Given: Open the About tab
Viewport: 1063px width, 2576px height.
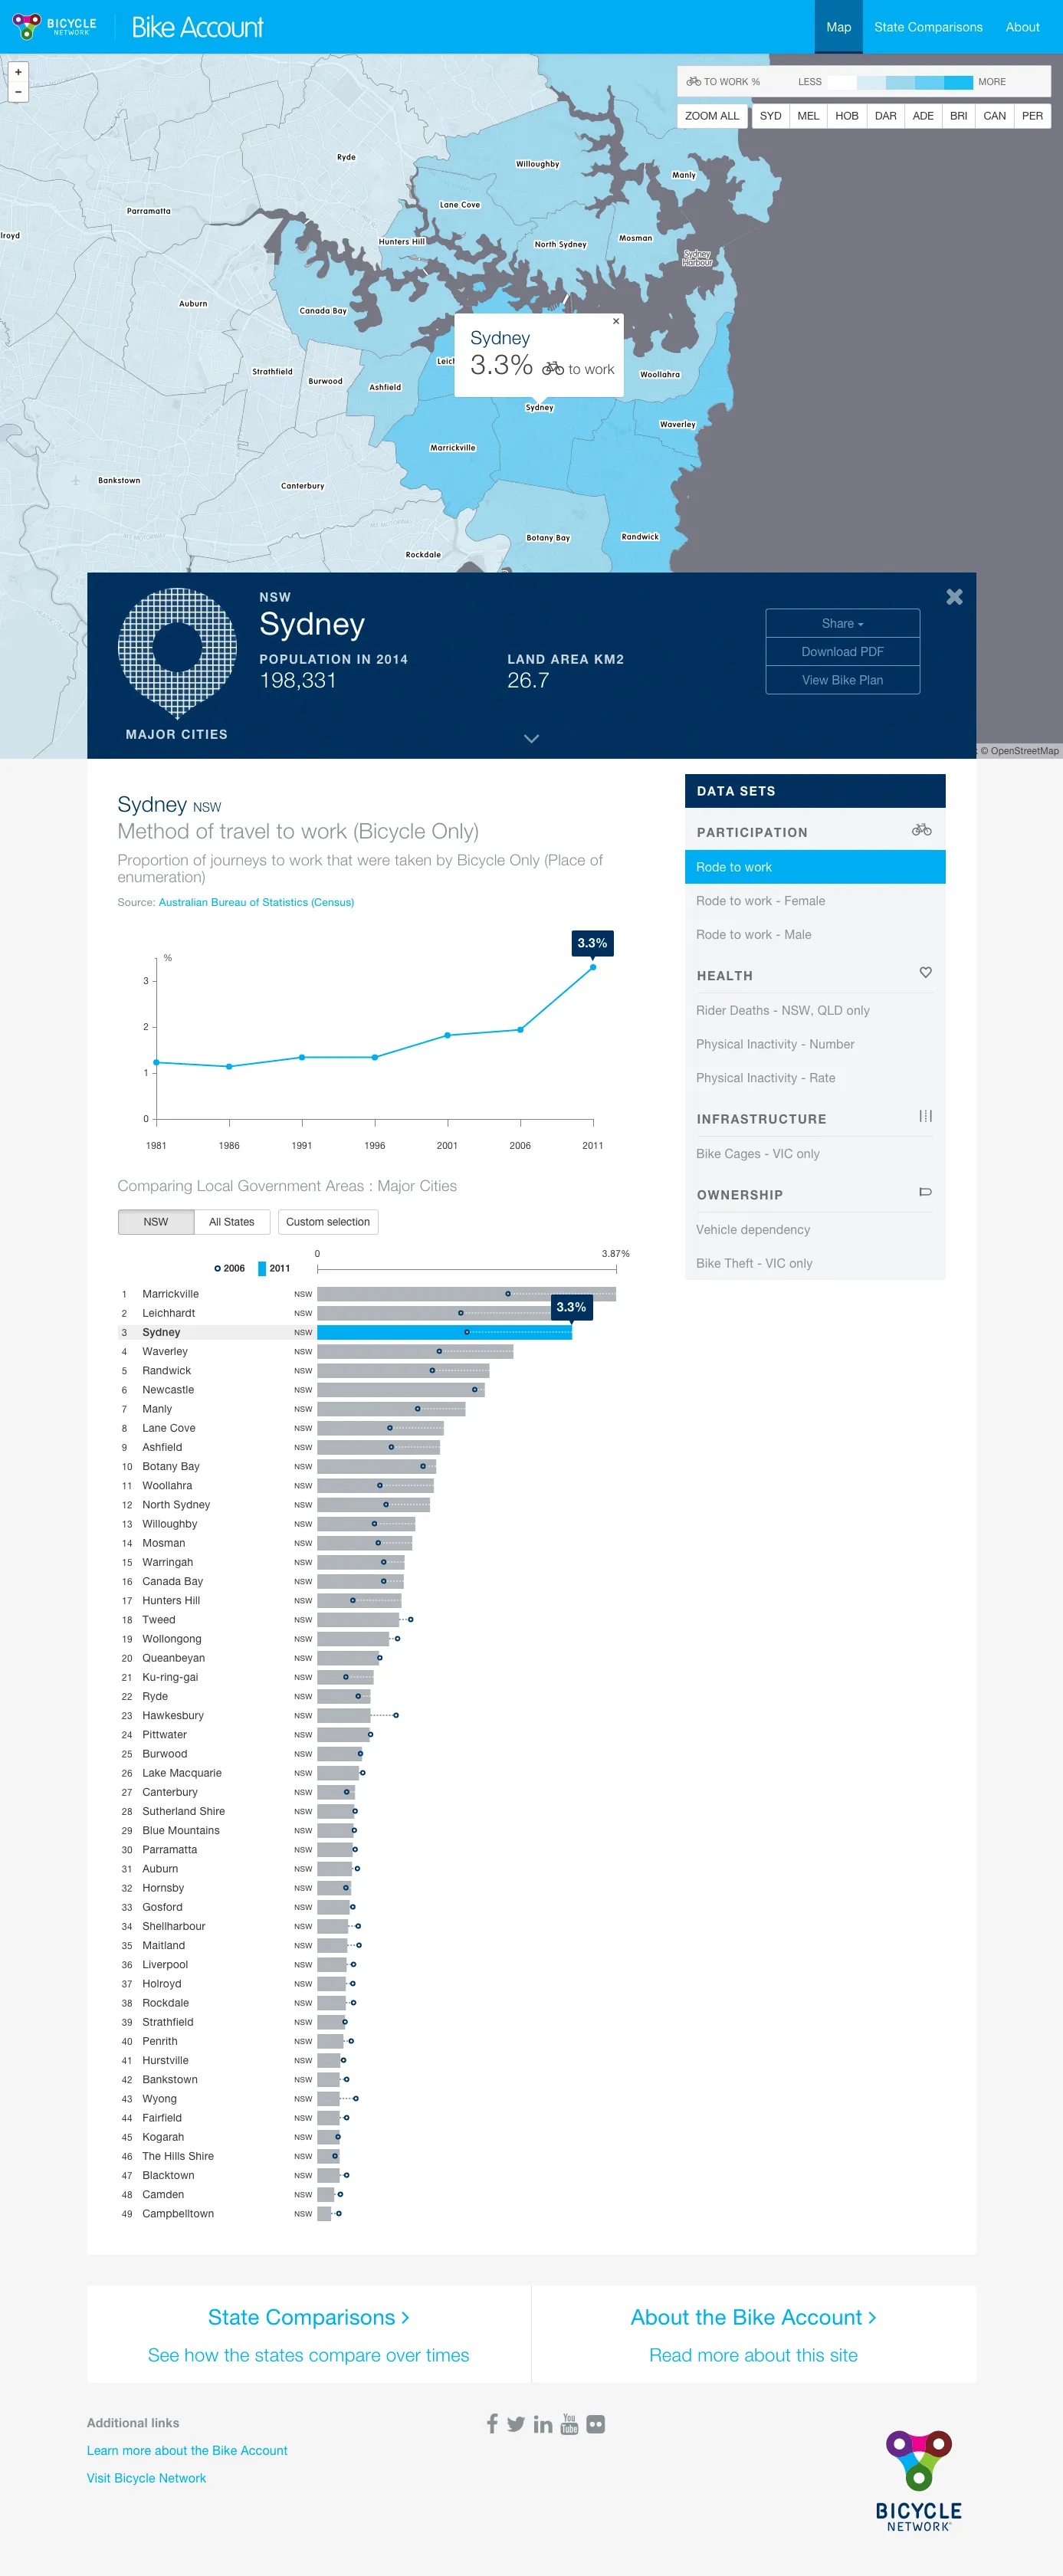Looking at the screenshot, I should click(1022, 27).
